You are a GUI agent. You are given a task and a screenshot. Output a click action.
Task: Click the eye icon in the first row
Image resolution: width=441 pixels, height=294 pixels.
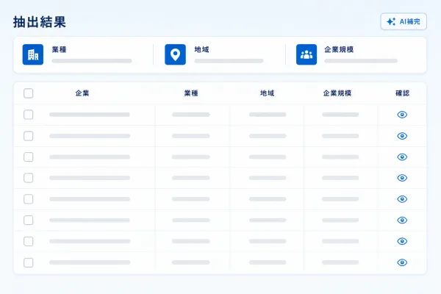click(402, 115)
